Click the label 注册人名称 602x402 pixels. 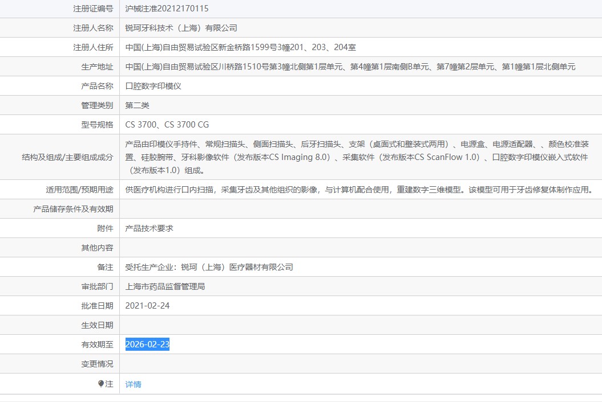tap(93, 28)
